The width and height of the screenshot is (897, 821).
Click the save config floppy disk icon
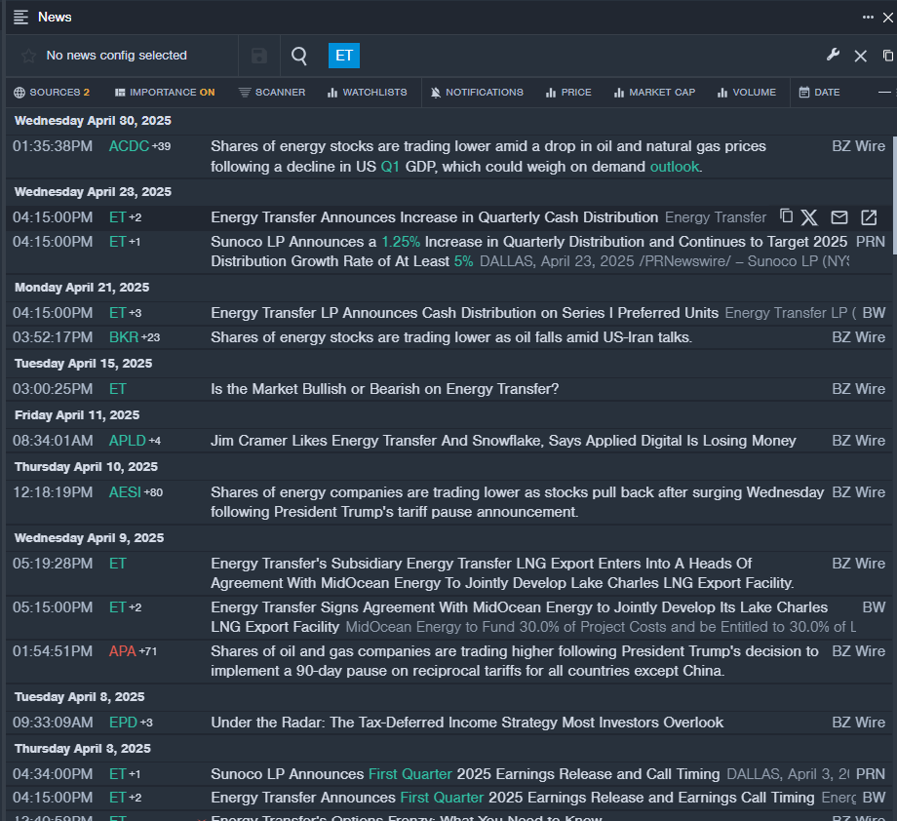click(x=259, y=56)
